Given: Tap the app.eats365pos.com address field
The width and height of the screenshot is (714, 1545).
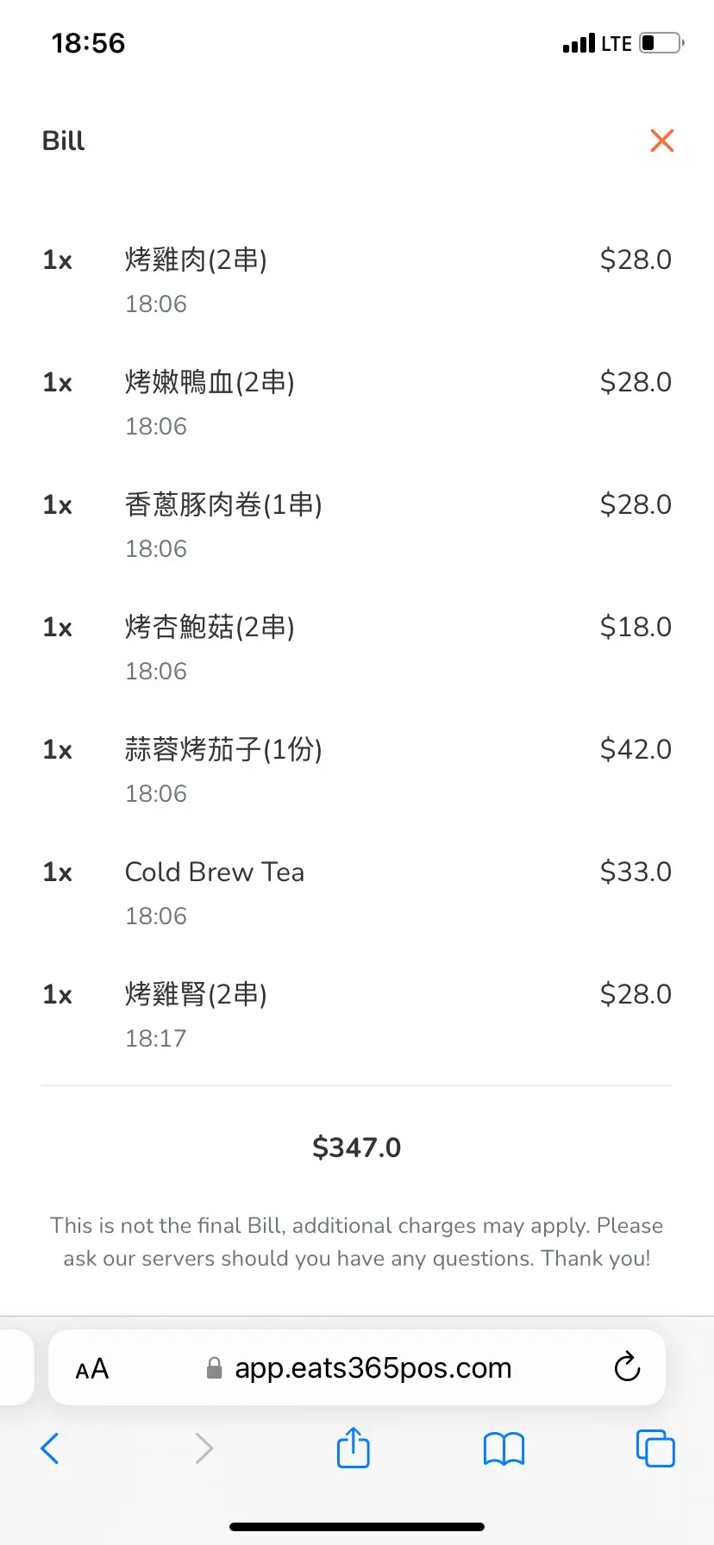Looking at the screenshot, I should point(373,1368).
